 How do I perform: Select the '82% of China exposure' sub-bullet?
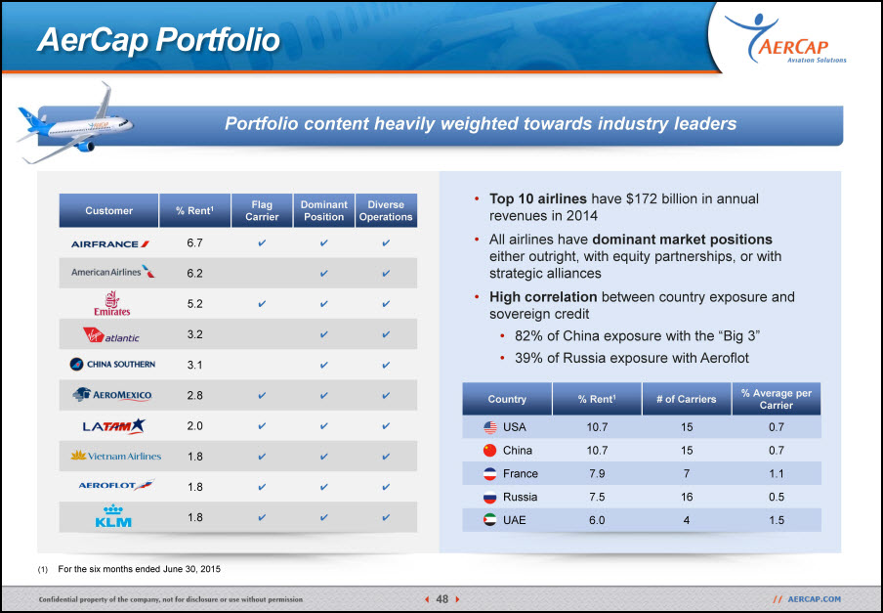click(638, 335)
